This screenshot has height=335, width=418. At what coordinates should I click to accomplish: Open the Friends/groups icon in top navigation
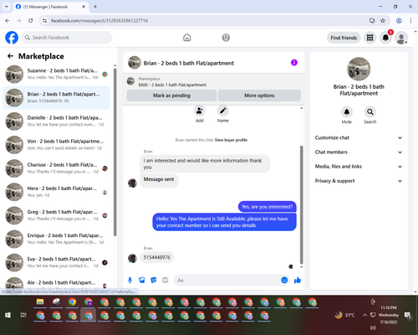226,38
